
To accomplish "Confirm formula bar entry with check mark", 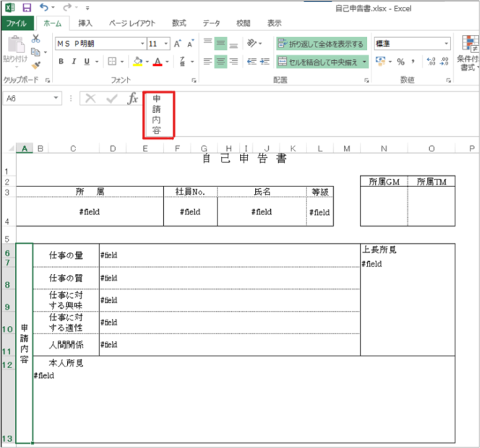I will click(112, 99).
